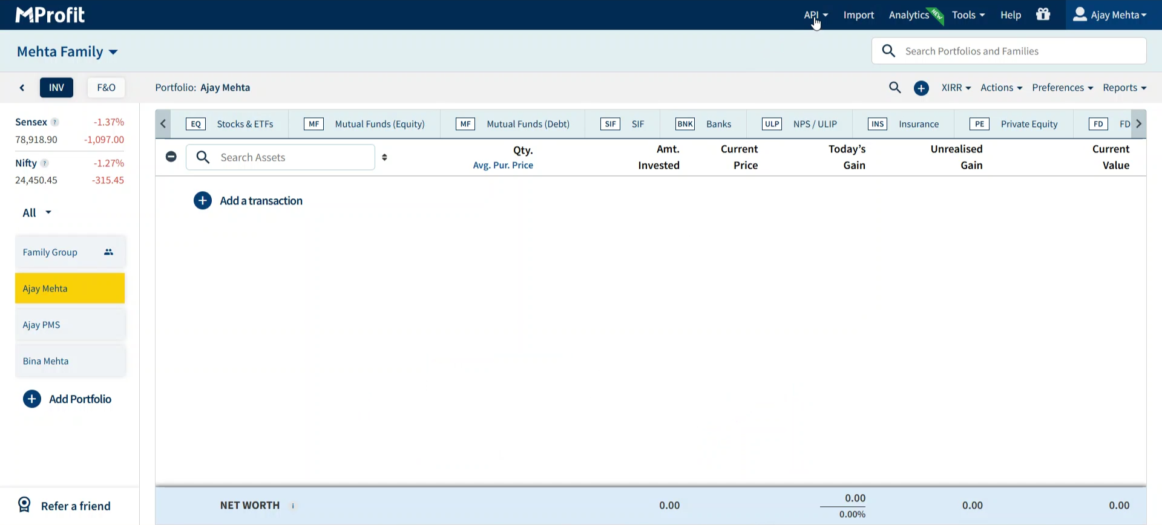Open the Tools dropdown menu
Image resolution: width=1162 pixels, height=525 pixels.
point(968,15)
